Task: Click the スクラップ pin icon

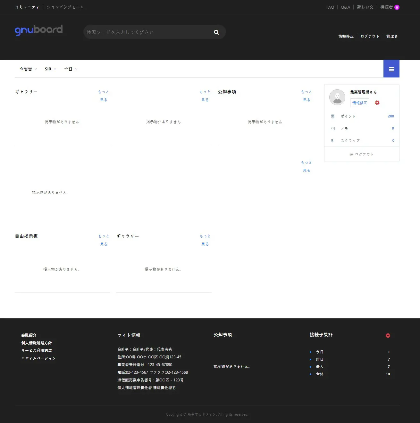Action: (332, 141)
